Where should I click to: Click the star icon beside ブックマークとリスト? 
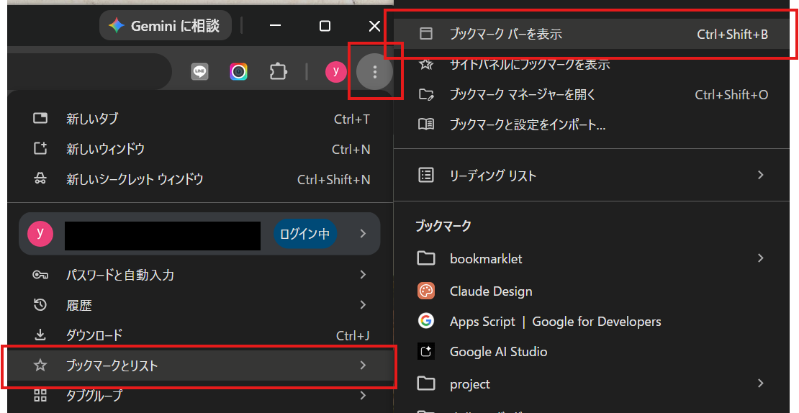(40, 365)
